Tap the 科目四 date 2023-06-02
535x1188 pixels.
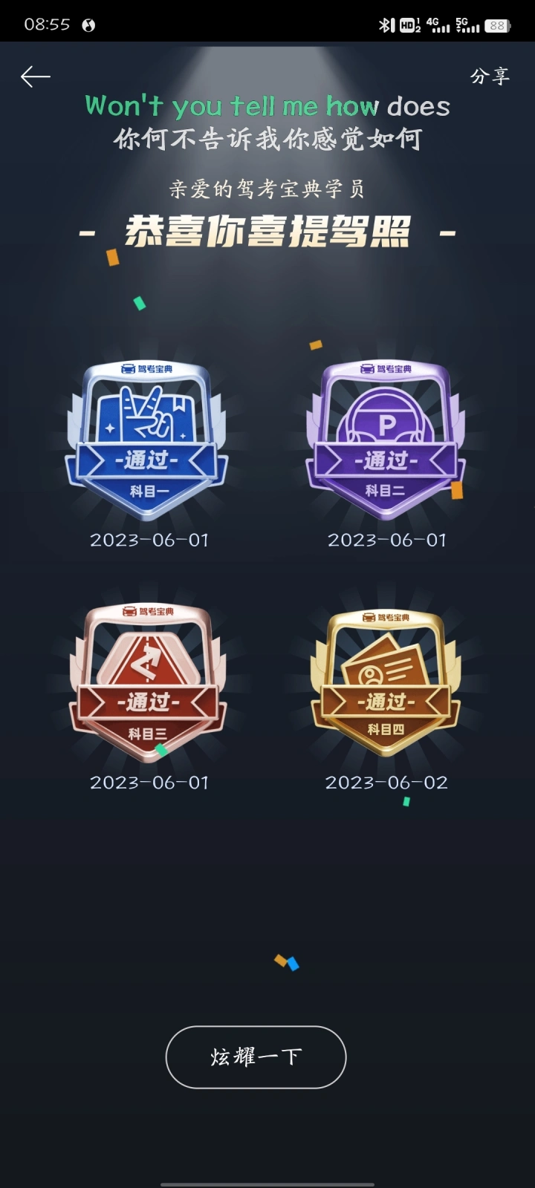coord(386,783)
